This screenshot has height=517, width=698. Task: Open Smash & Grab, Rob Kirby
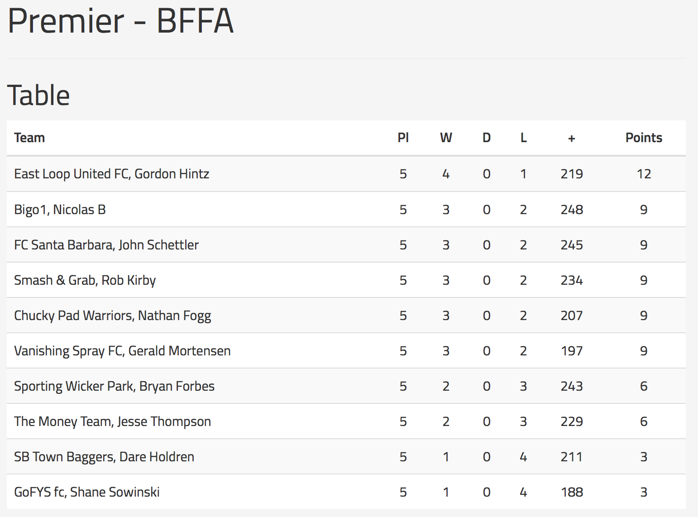click(x=85, y=280)
